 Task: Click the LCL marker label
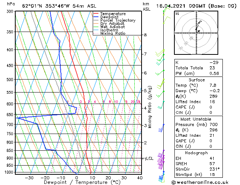tap(150, 158)
